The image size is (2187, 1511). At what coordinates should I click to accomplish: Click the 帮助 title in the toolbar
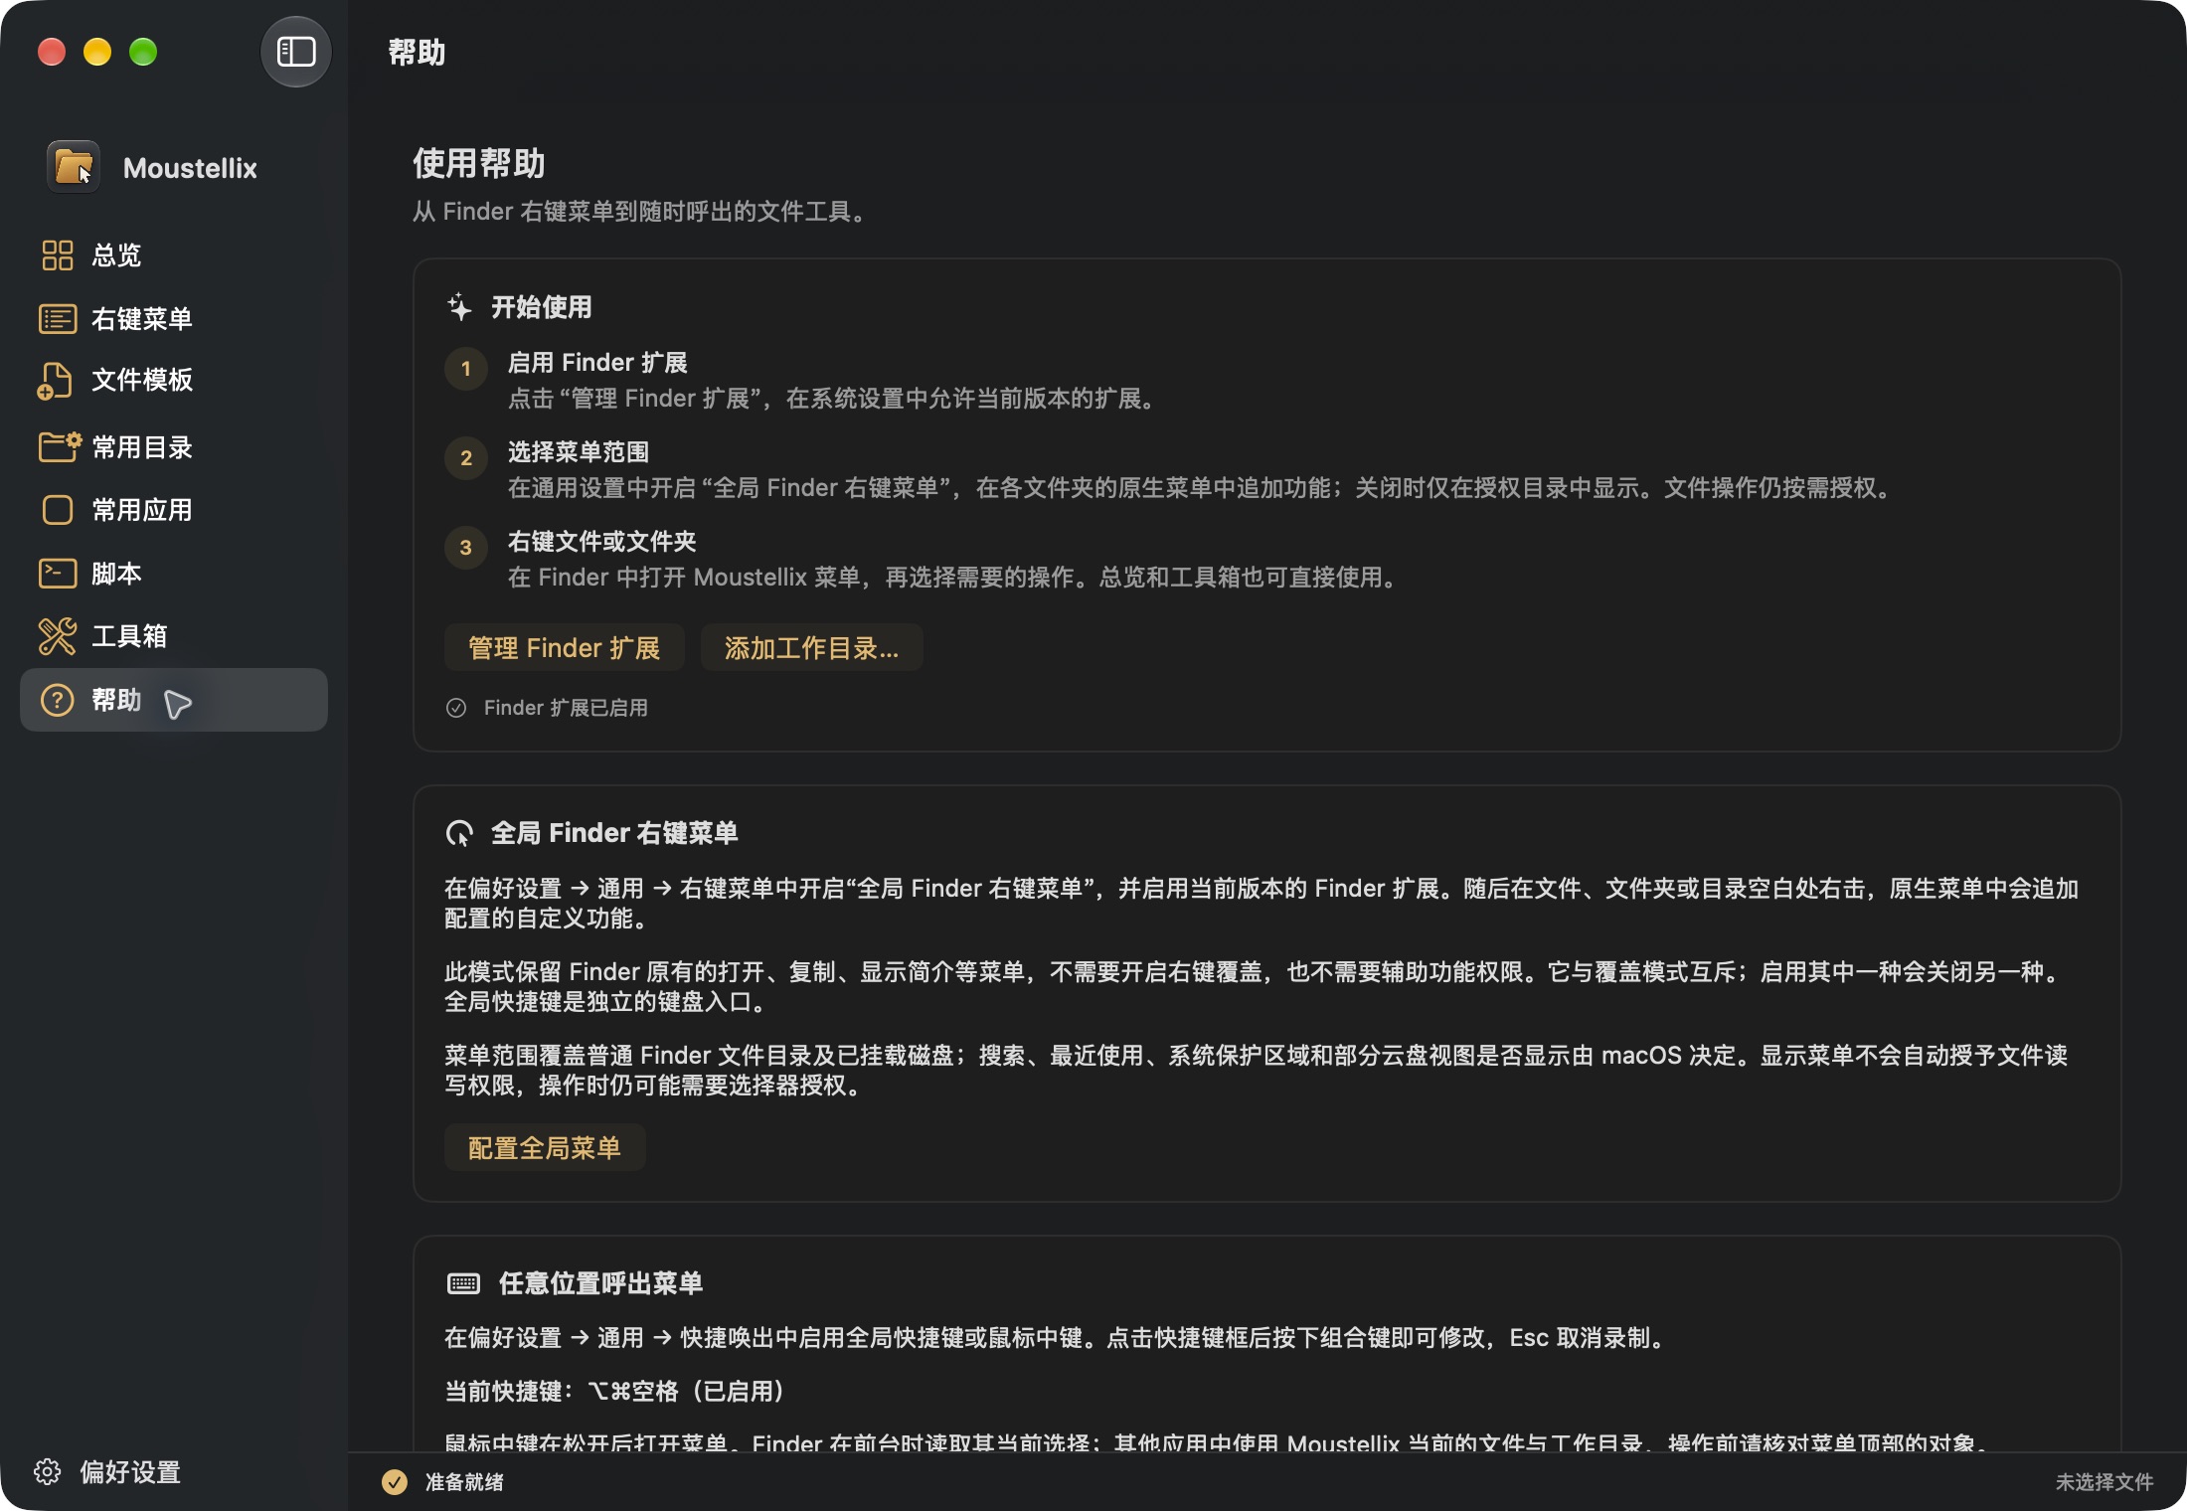[x=417, y=52]
